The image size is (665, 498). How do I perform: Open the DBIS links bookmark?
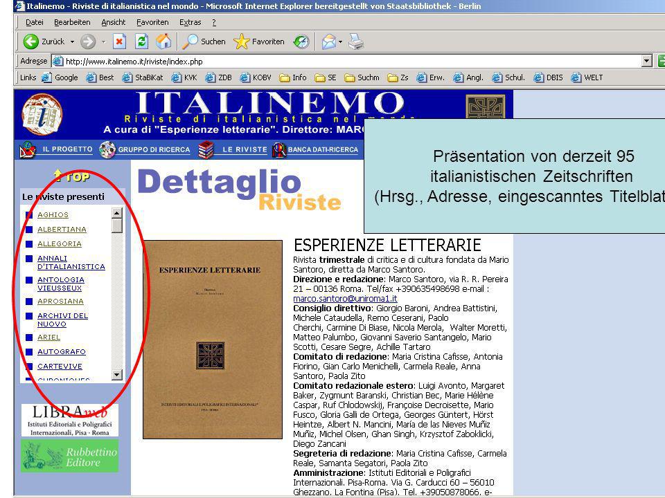coord(548,77)
